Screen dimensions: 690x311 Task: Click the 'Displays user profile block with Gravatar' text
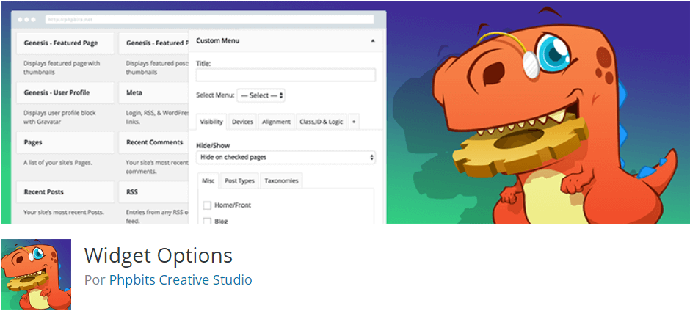59,117
